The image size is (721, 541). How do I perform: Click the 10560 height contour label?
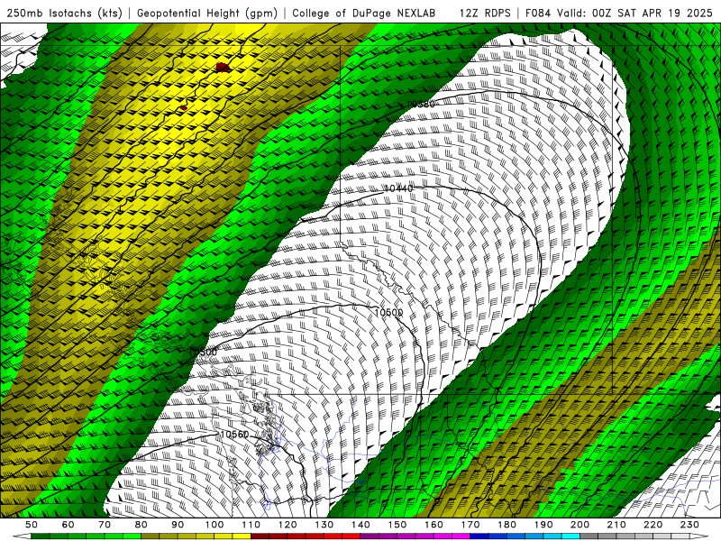pyautogui.click(x=234, y=435)
